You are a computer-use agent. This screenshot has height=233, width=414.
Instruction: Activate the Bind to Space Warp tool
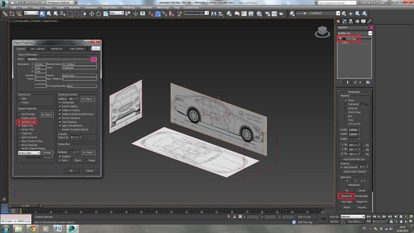[x=19, y=13]
